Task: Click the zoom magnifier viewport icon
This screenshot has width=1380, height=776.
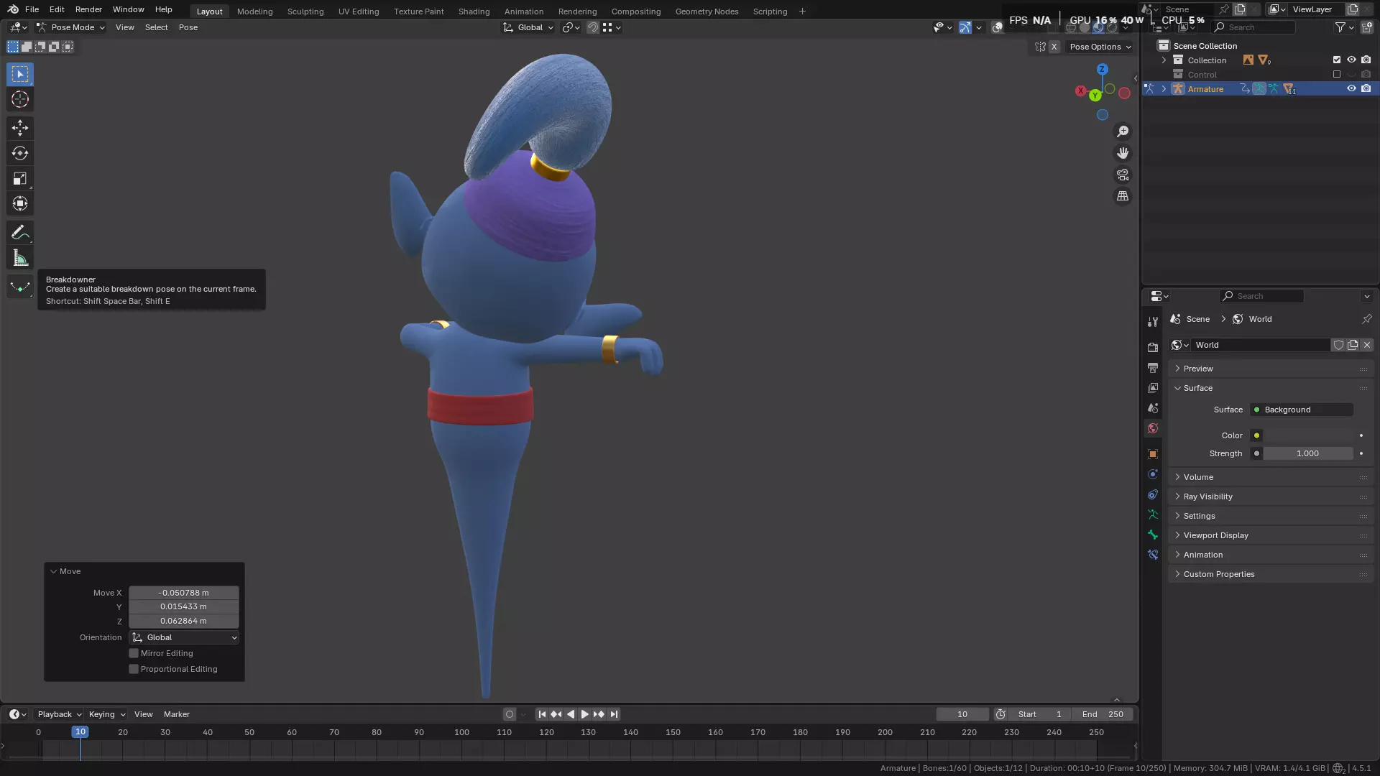Action: pos(1123,131)
